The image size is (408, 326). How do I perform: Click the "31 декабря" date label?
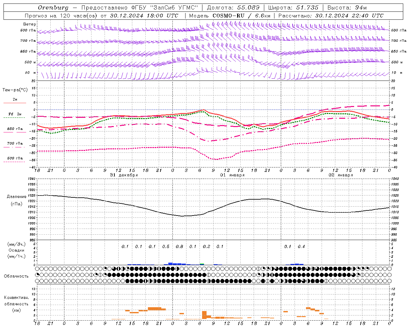coord(124,175)
